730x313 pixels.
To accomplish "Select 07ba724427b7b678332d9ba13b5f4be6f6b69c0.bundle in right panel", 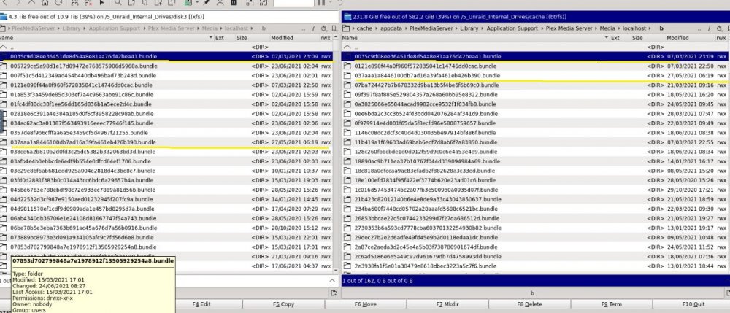I will [x=535, y=85].
